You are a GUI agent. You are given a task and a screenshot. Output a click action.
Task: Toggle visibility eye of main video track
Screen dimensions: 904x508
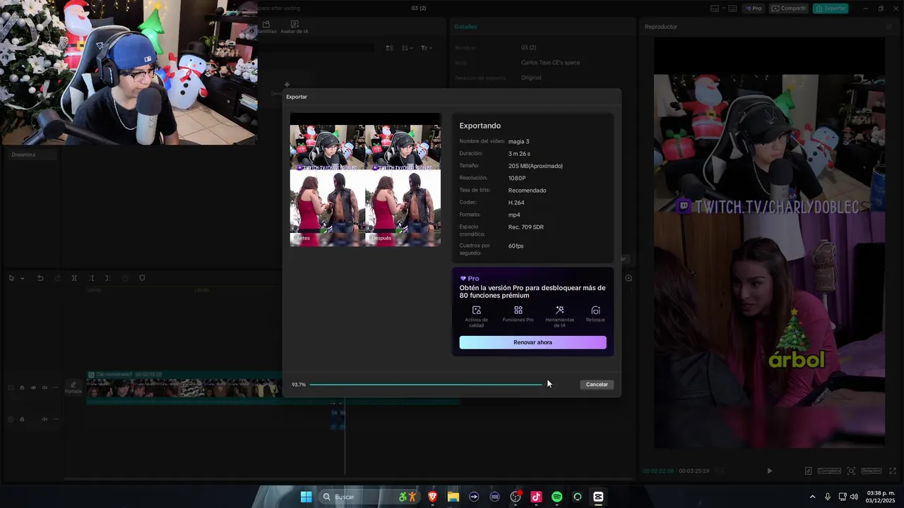33,387
